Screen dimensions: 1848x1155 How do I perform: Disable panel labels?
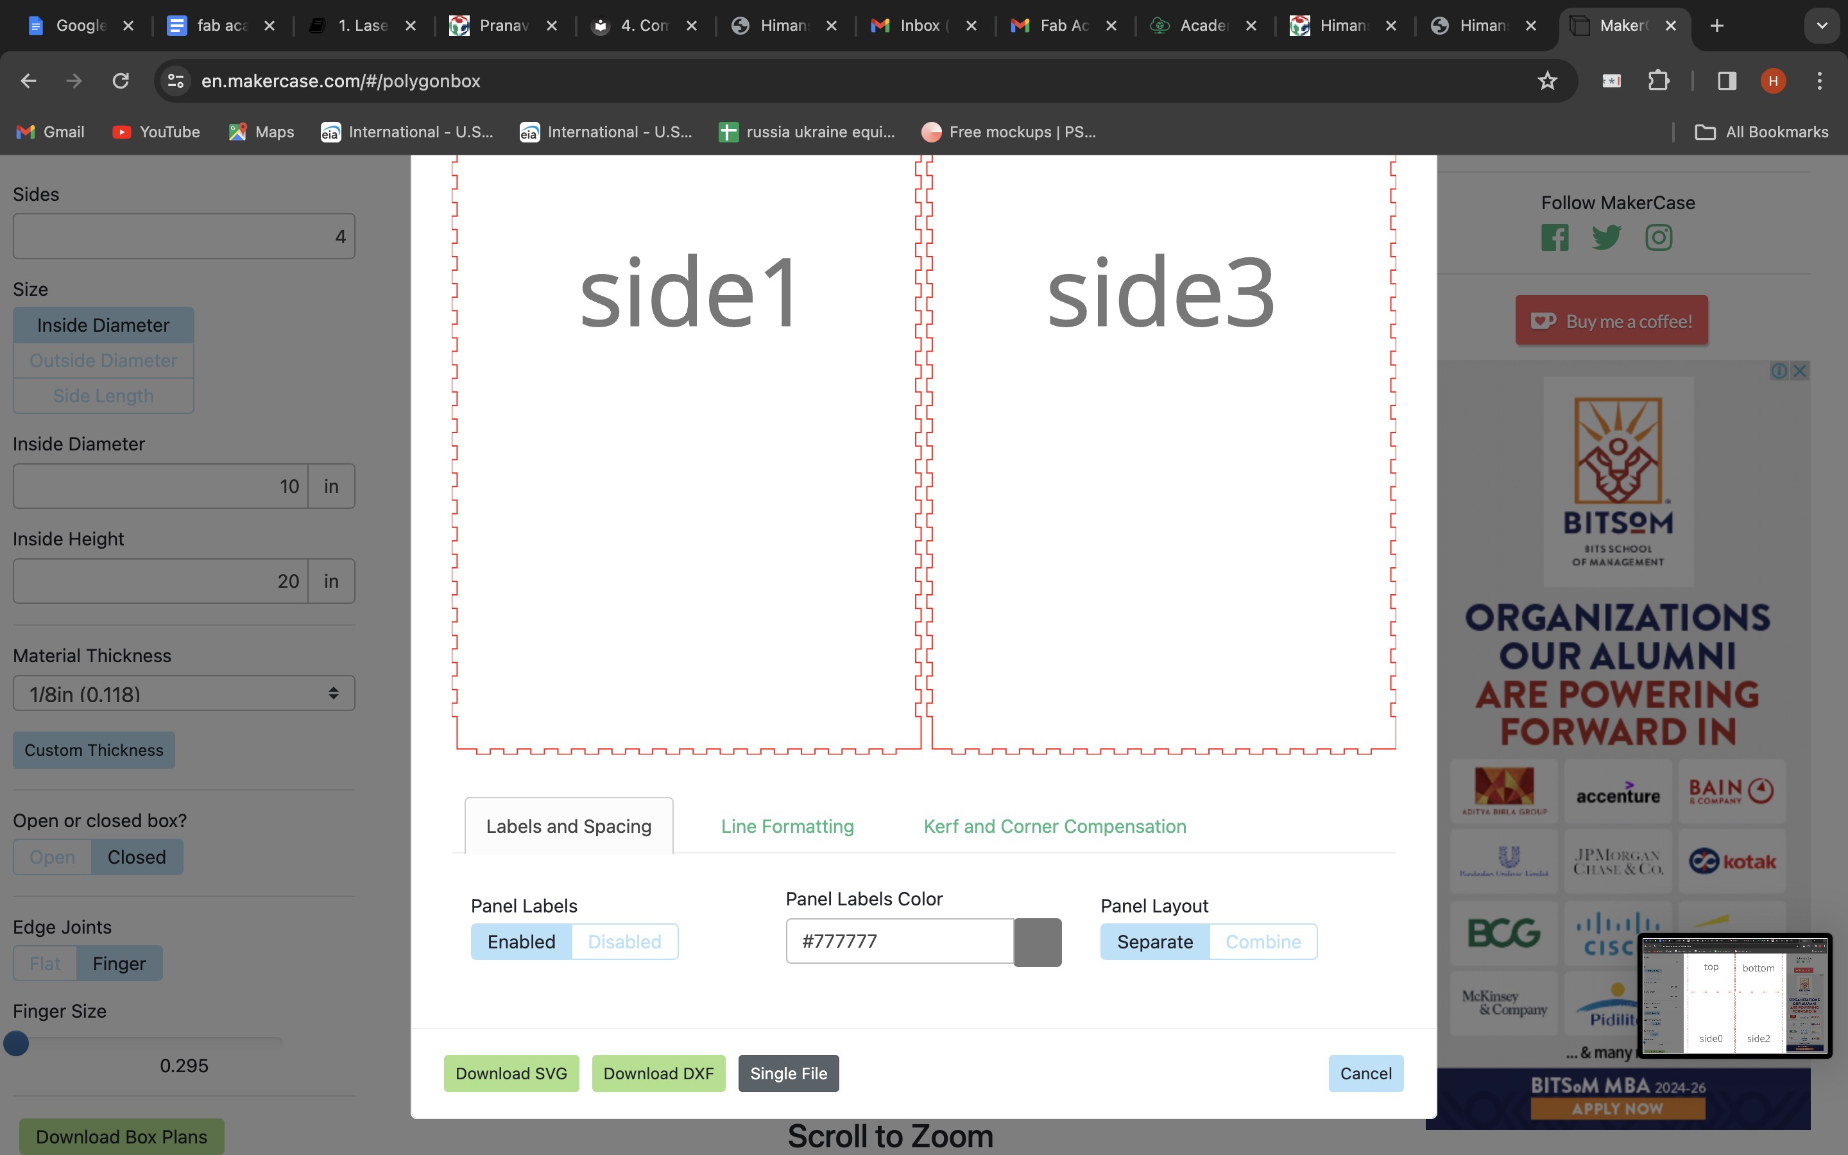click(x=624, y=942)
